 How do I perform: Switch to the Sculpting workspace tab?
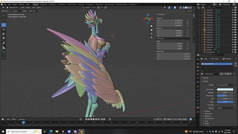(x=52, y=4)
